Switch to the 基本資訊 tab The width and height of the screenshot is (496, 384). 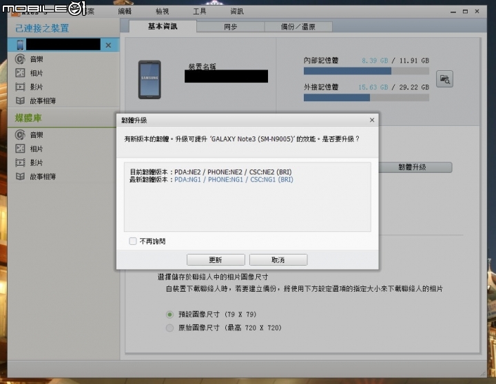pos(163,26)
